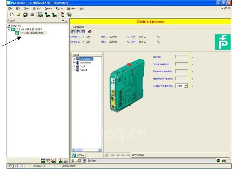
Task: Select HOST PC in project tree
Action: click(16, 26)
